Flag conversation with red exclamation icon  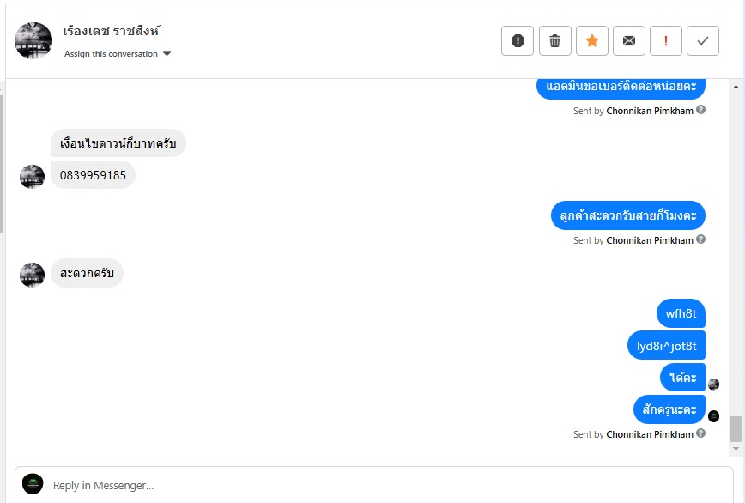(x=666, y=40)
